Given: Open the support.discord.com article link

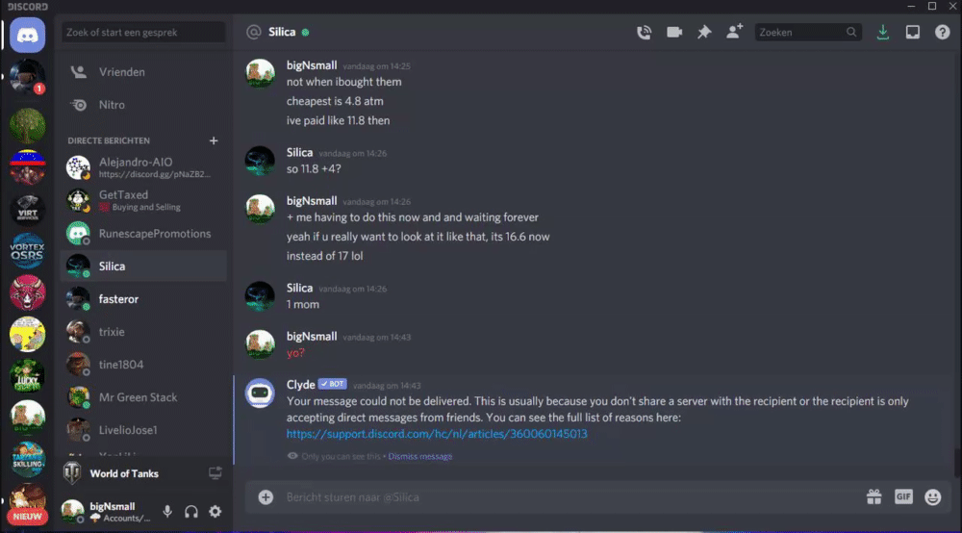Looking at the screenshot, I should click(437, 434).
